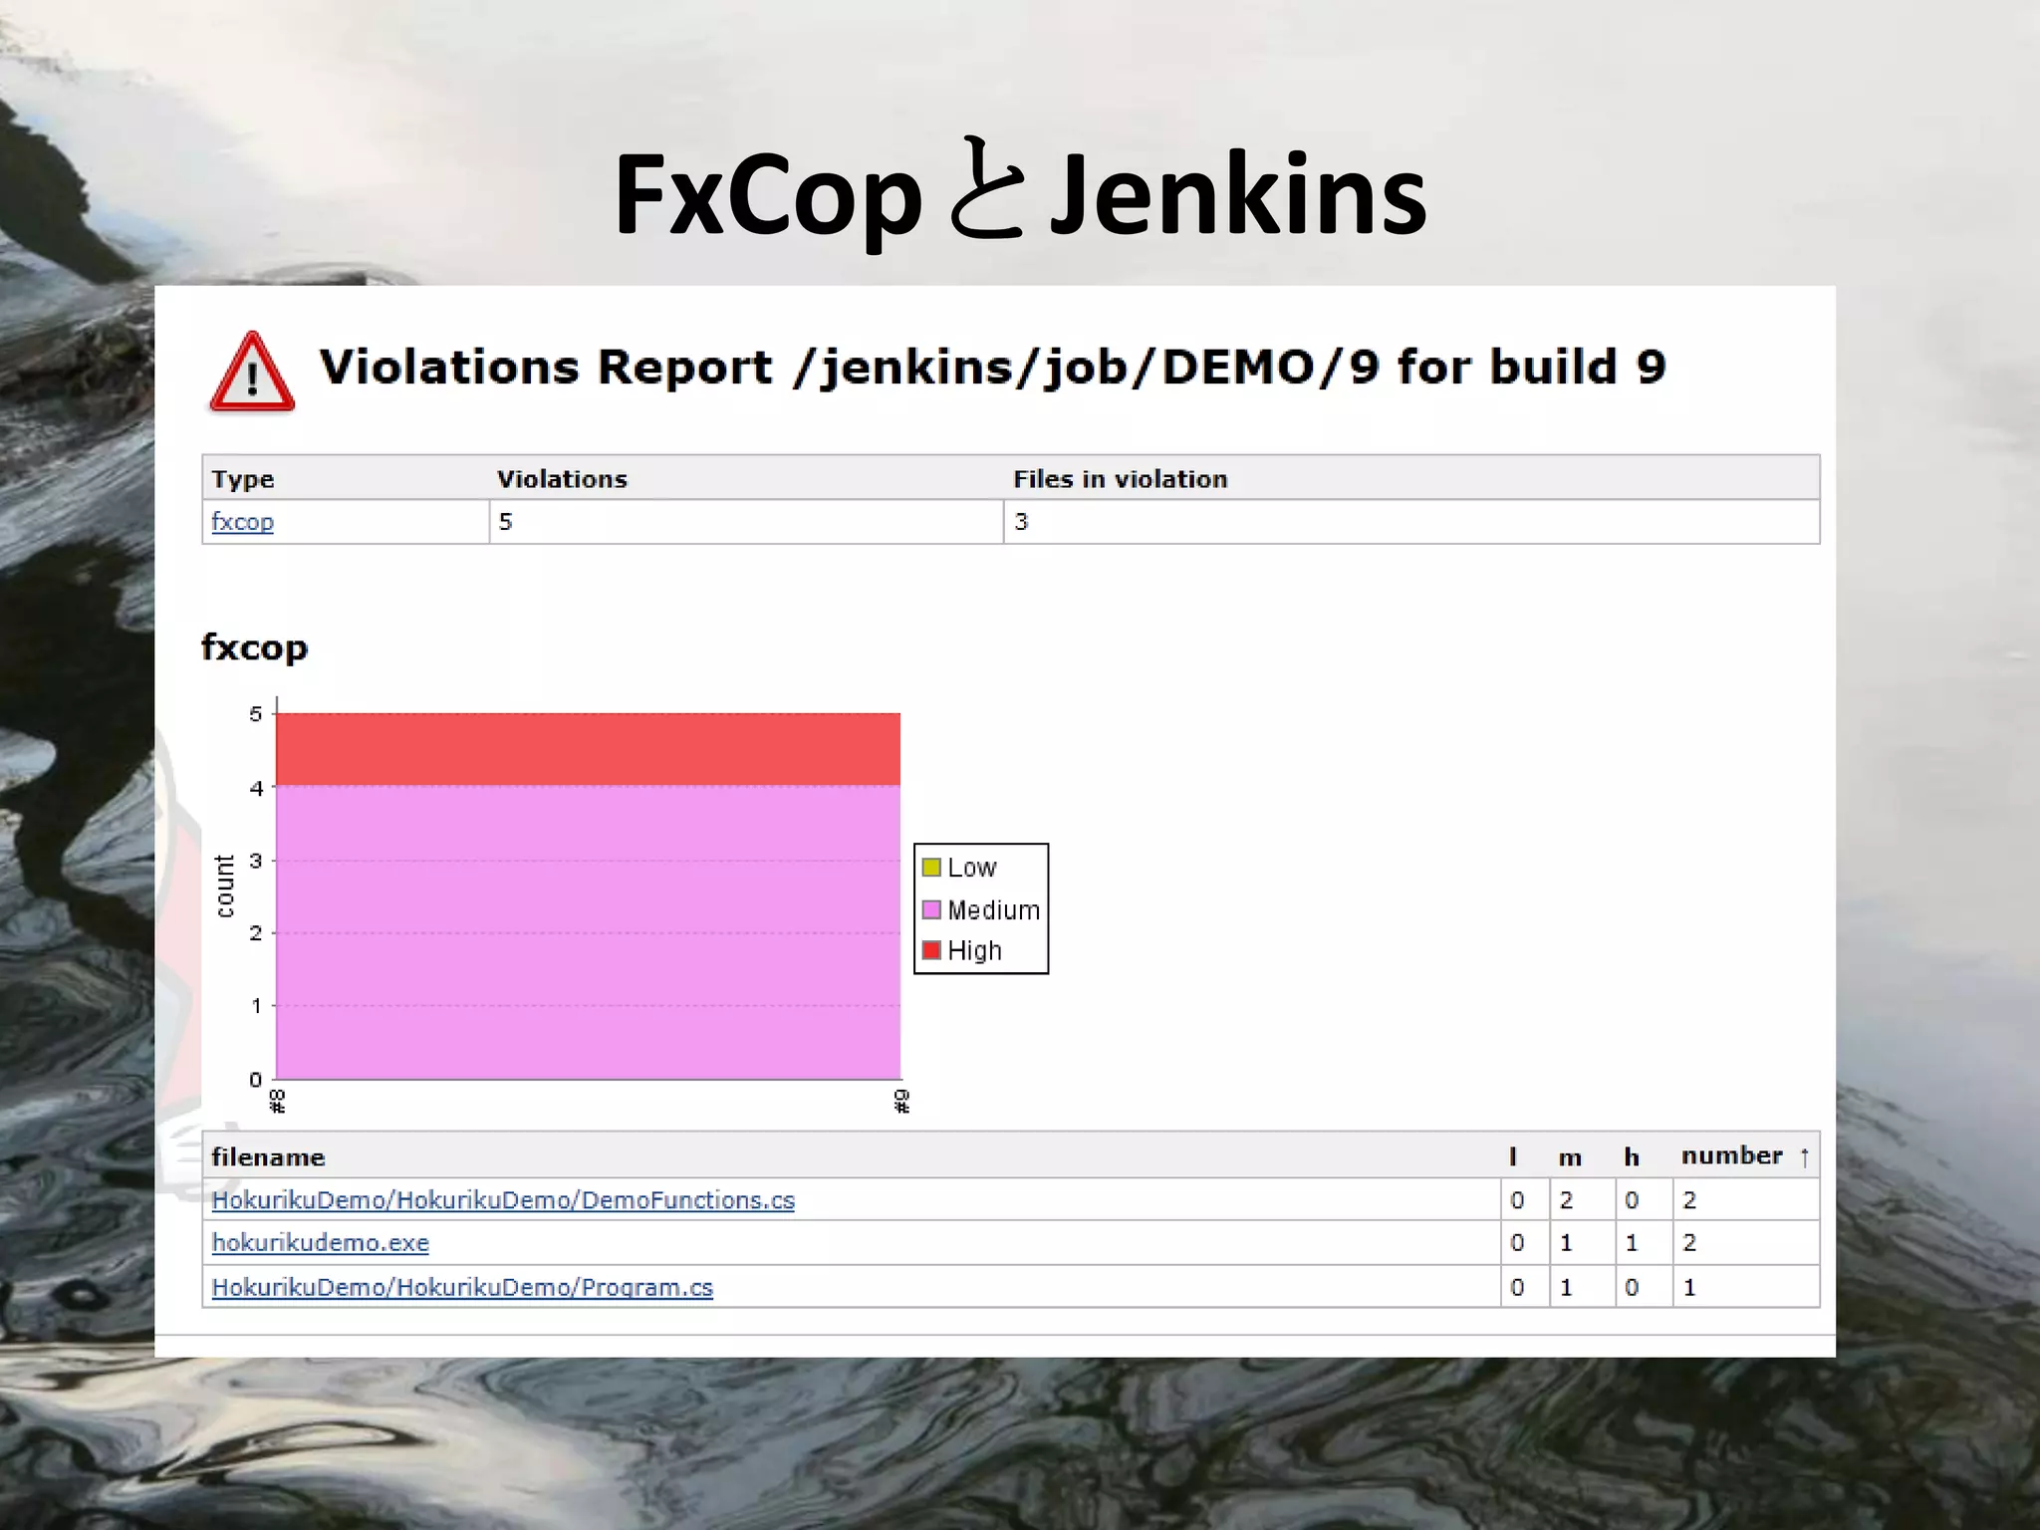
Task: Click the 'h' column header
Action: point(1632,1156)
